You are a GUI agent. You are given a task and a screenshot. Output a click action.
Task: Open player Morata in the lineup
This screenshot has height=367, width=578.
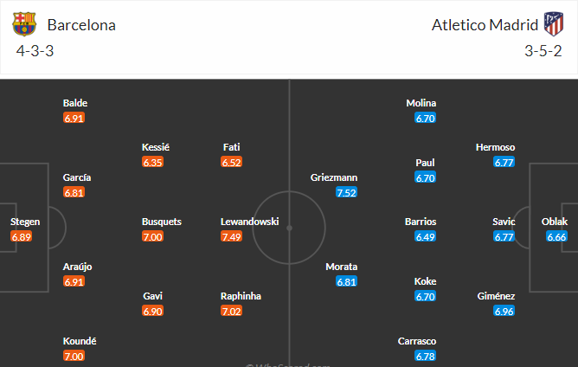341,267
